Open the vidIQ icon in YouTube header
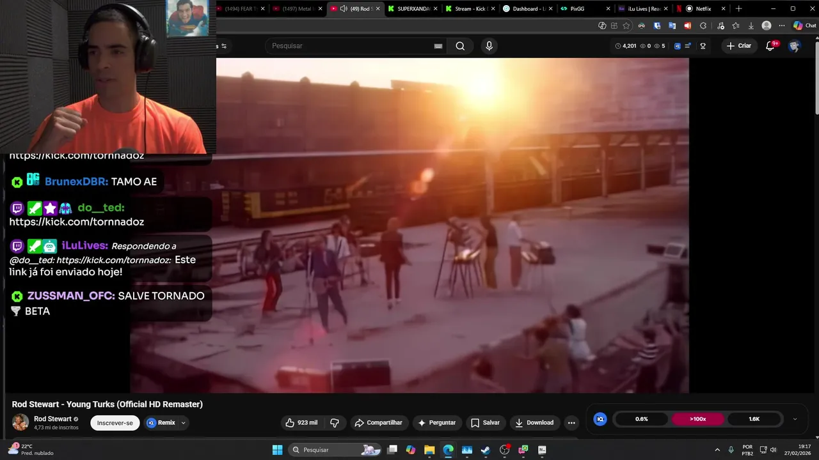819x460 pixels. coord(678,46)
